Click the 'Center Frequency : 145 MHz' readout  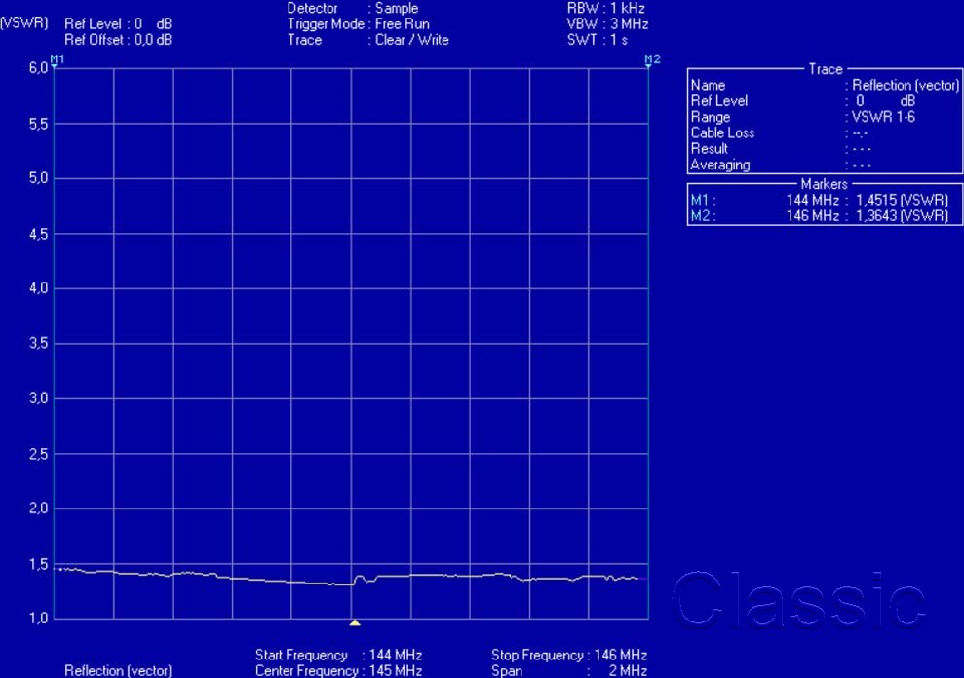[x=339, y=670]
